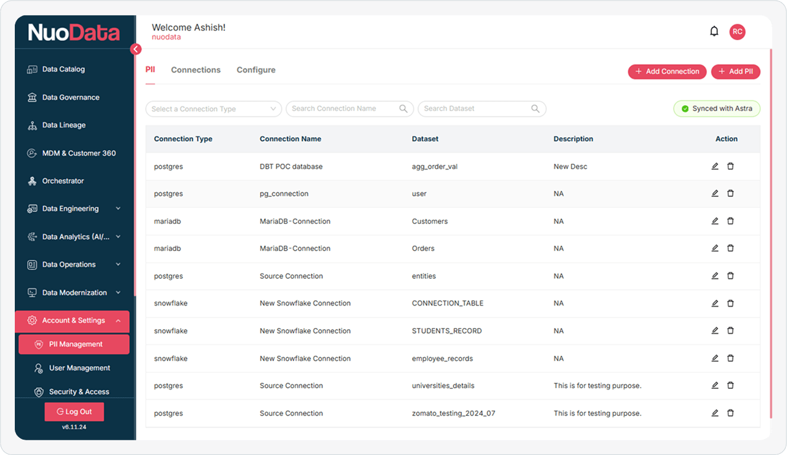787x455 pixels.
Task: Click the Add PII button
Action: tap(735, 71)
